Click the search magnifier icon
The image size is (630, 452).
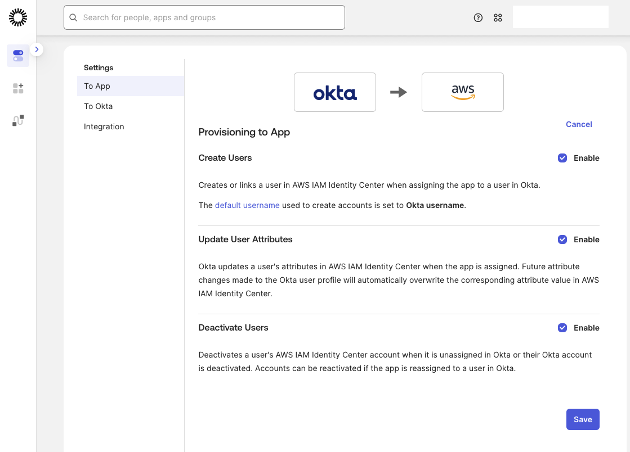[73, 17]
